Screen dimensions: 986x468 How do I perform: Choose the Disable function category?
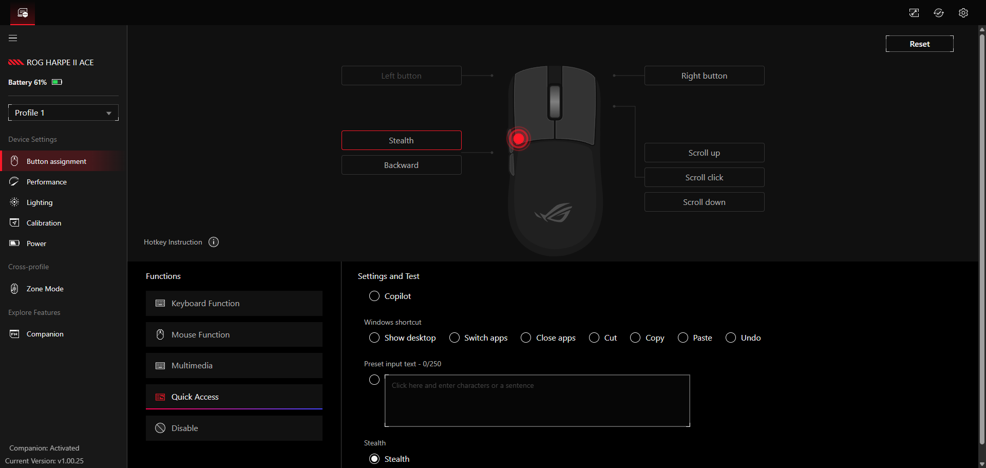(234, 428)
